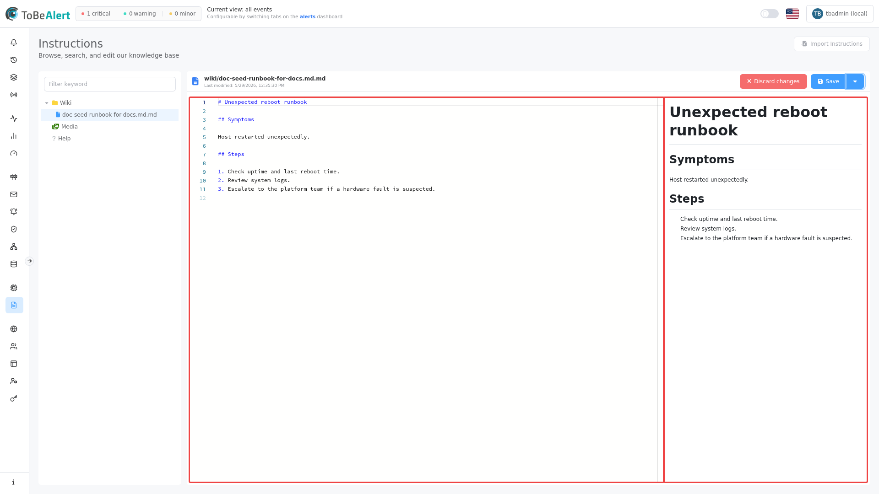This screenshot has width=879, height=494.
Task: Click the 1 critical status indicator
Action: [96, 14]
